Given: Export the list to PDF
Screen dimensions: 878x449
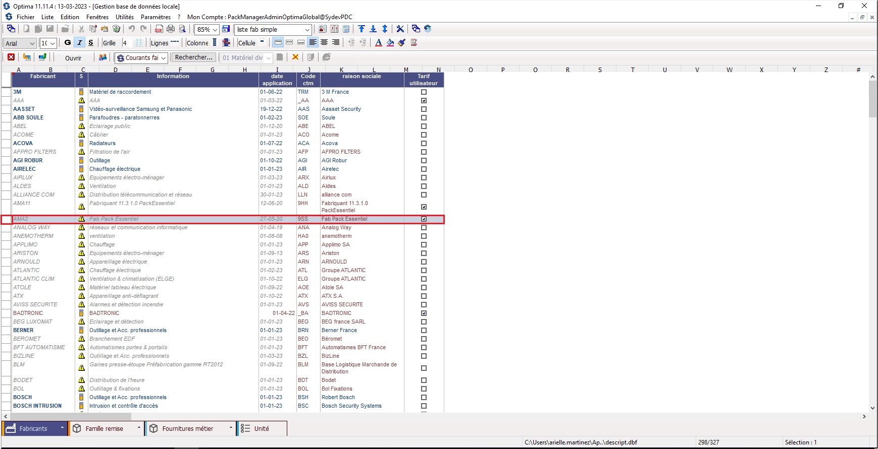Looking at the screenshot, I should click(x=159, y=29).
